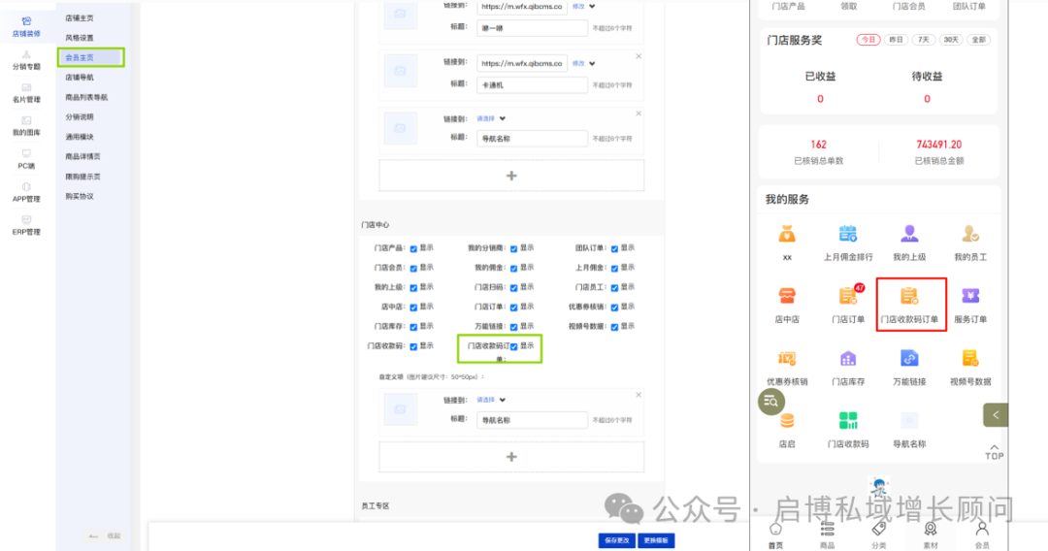Click the 更换模板 button
The width and height of the screenshot is (1048, 551).
click(657, 540)
